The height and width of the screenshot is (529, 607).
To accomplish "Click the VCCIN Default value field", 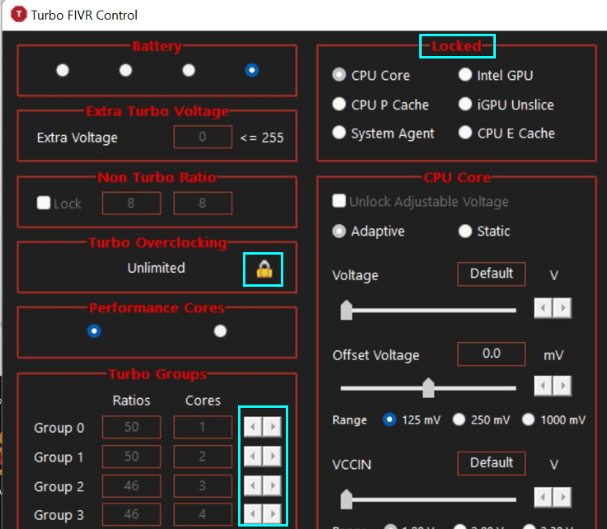I will point(491,463).
